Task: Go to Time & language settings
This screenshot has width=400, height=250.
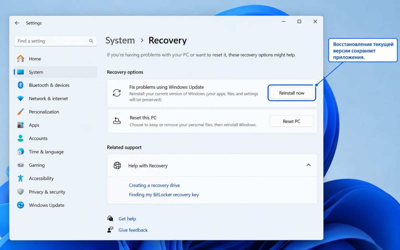Action: (x=55, y=152)
